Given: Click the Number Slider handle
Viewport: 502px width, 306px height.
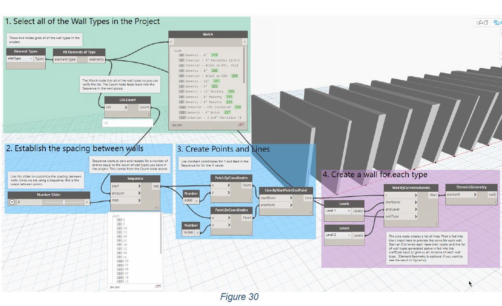Looking at the screenshot, I should [x=64, y=202].
